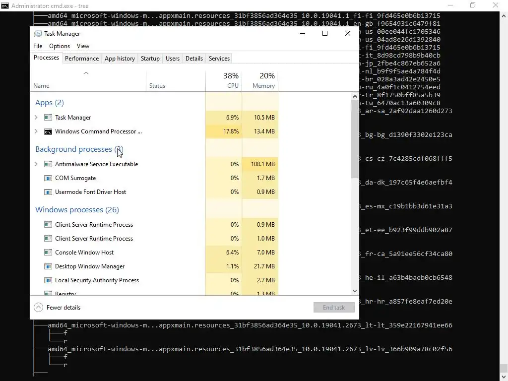Click the 6.4% CPU value
This screenshot has height=381, width=508.
(232, 253)
